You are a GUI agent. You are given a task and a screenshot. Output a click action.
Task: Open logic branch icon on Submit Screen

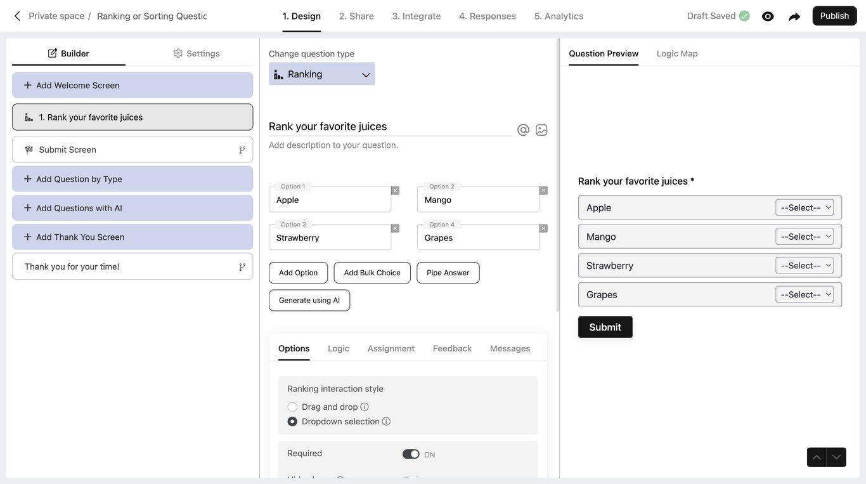pos(242,150)
